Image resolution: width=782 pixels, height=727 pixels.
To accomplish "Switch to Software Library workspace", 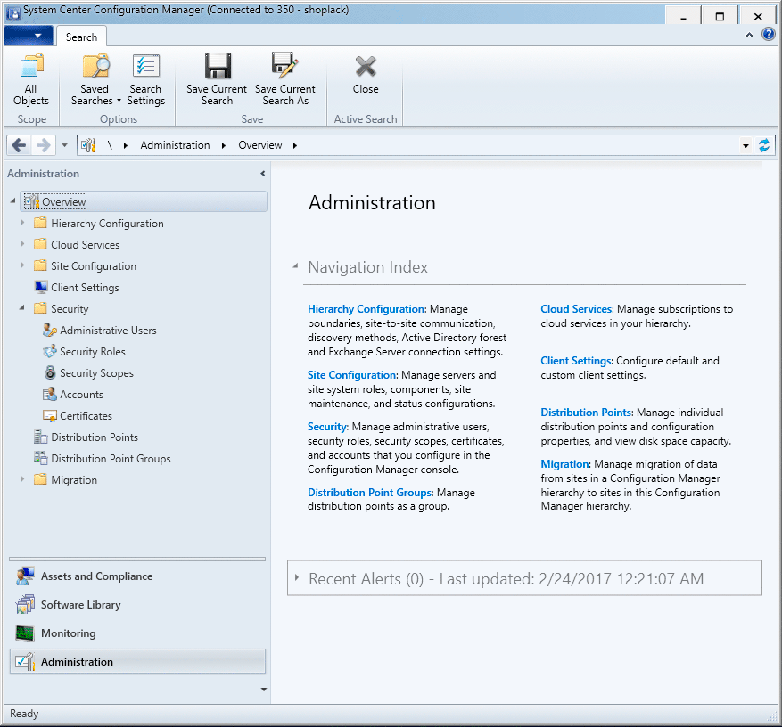I will [x=137, y=604].
